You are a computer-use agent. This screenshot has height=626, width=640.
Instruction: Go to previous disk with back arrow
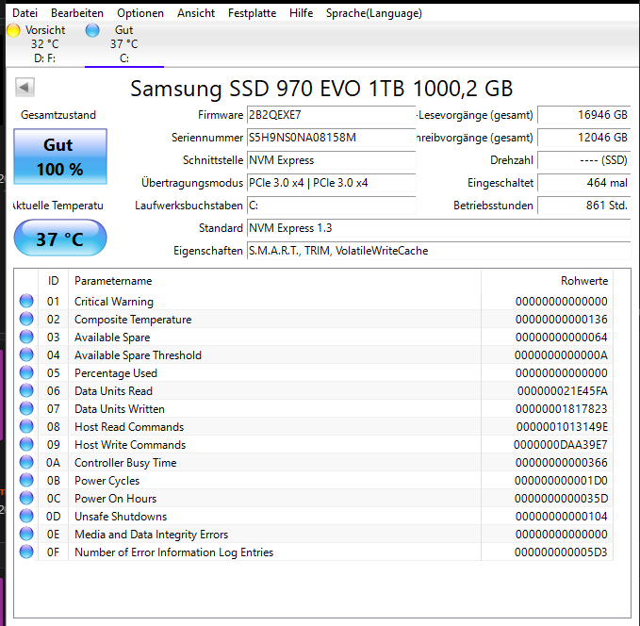(x=25, y=87)
